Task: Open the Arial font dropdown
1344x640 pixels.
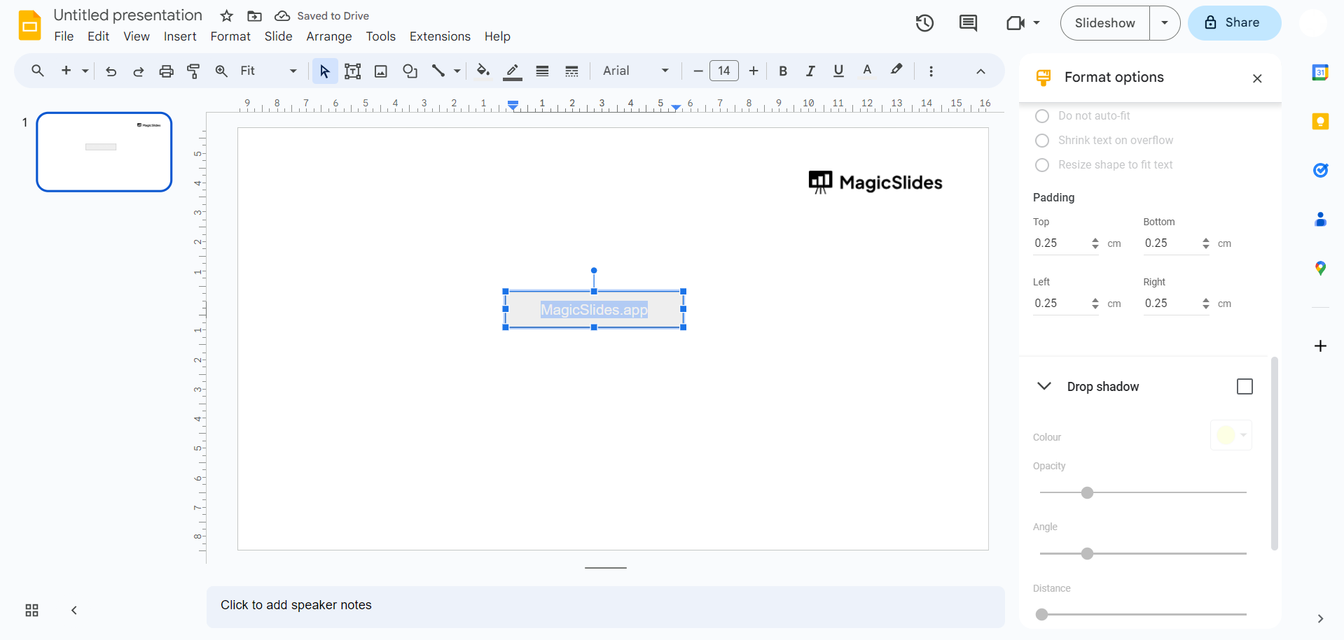Action: (x=635, y=71)
